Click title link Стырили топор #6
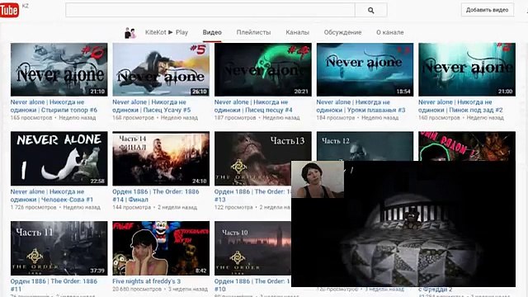Screen dimensions: 528x297 (x=54, y=106)
